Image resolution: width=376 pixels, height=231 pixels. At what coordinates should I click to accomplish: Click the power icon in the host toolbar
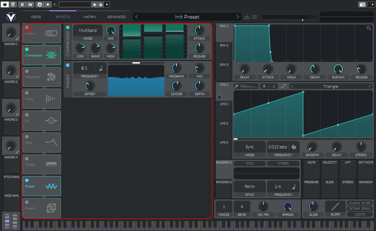click(5, 5)
